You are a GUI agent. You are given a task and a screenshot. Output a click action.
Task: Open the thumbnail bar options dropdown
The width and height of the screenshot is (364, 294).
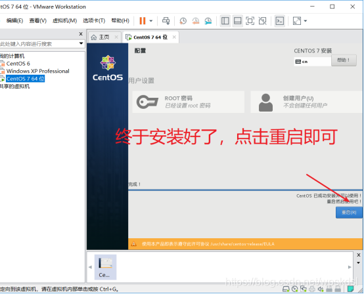[x=359, y=262]
